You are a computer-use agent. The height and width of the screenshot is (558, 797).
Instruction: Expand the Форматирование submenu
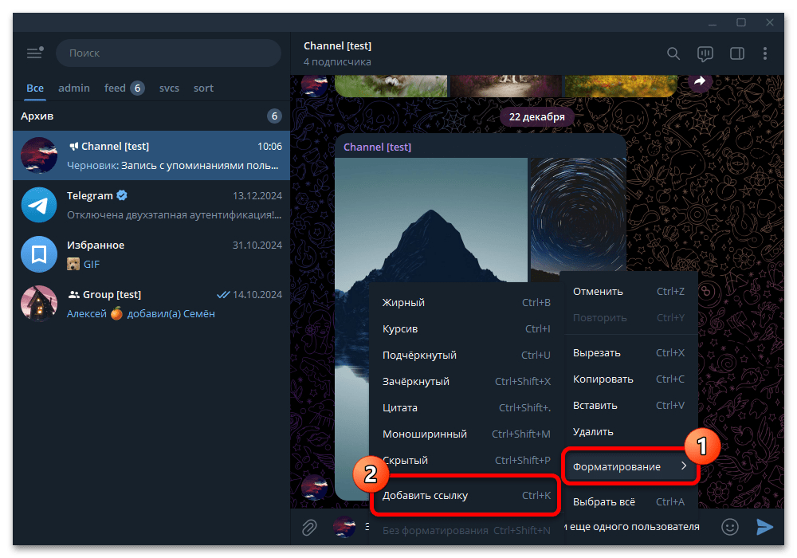tap(630, 466)
